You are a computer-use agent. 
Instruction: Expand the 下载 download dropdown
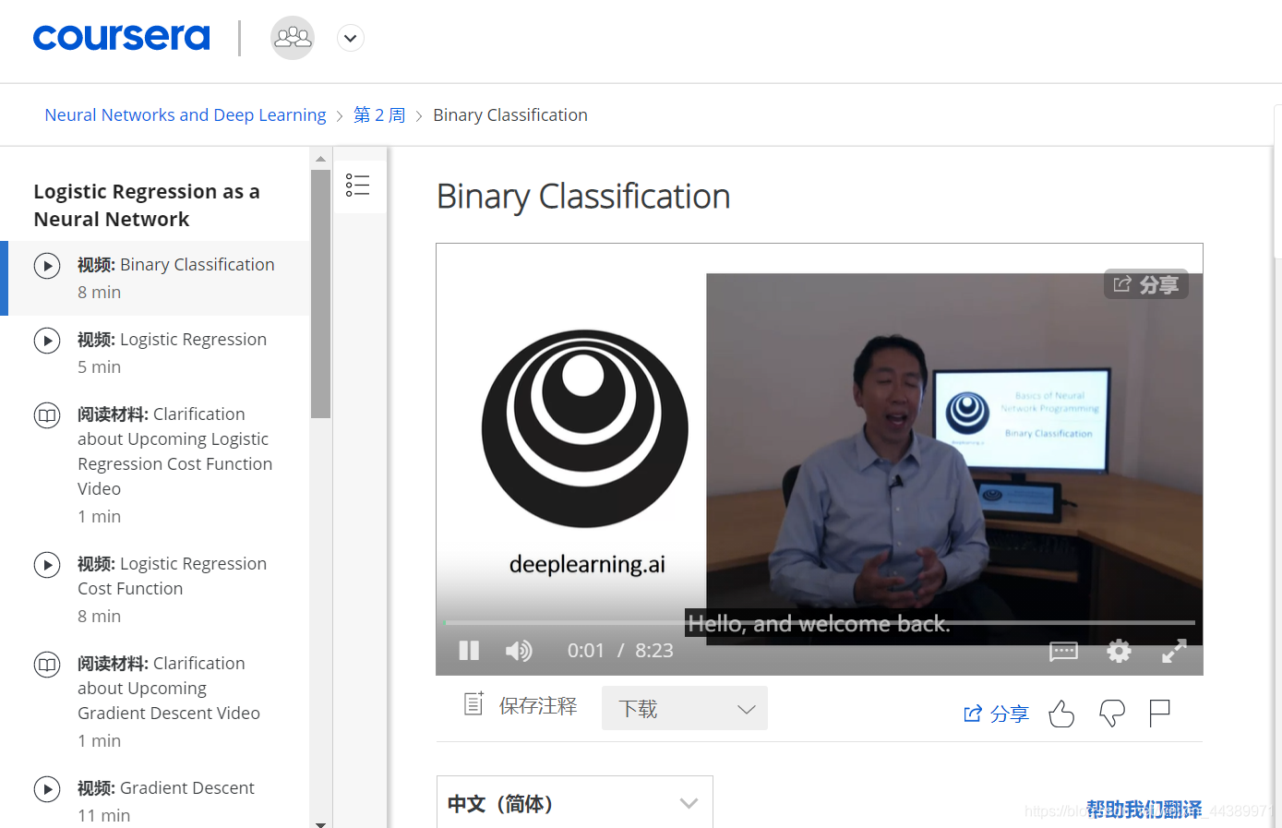685,708
